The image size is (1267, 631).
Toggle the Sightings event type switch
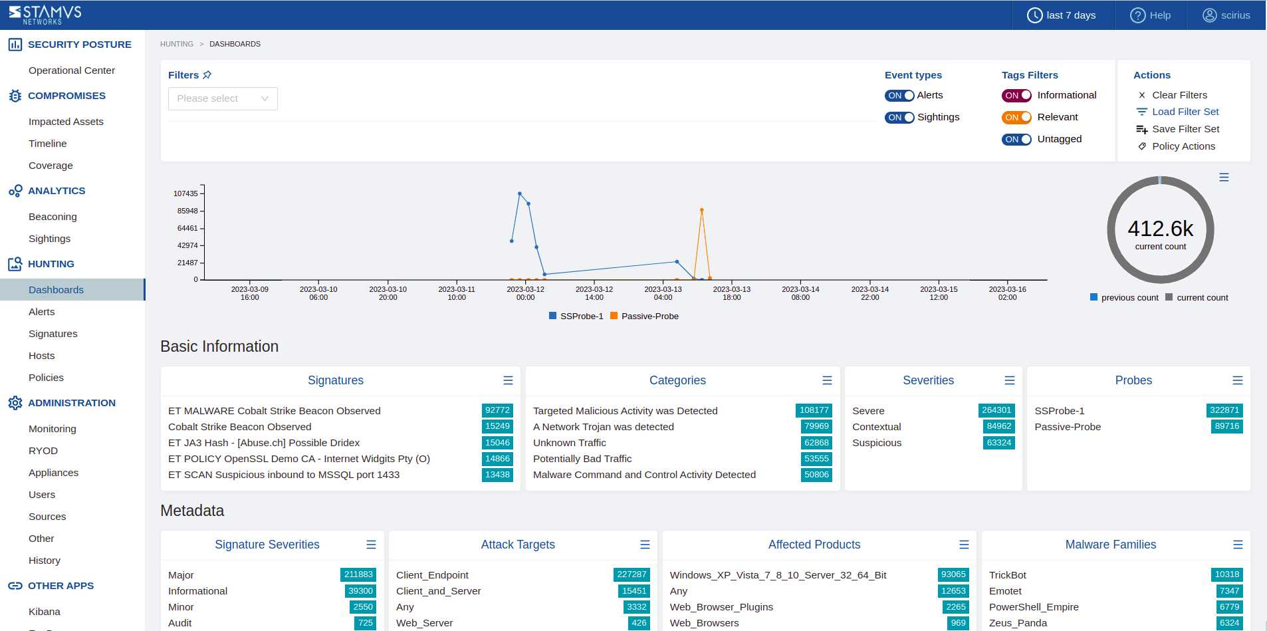click(x=899, y=118)
